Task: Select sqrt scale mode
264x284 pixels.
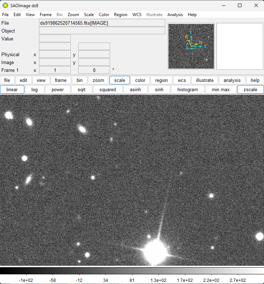Action: click(82, 89)
